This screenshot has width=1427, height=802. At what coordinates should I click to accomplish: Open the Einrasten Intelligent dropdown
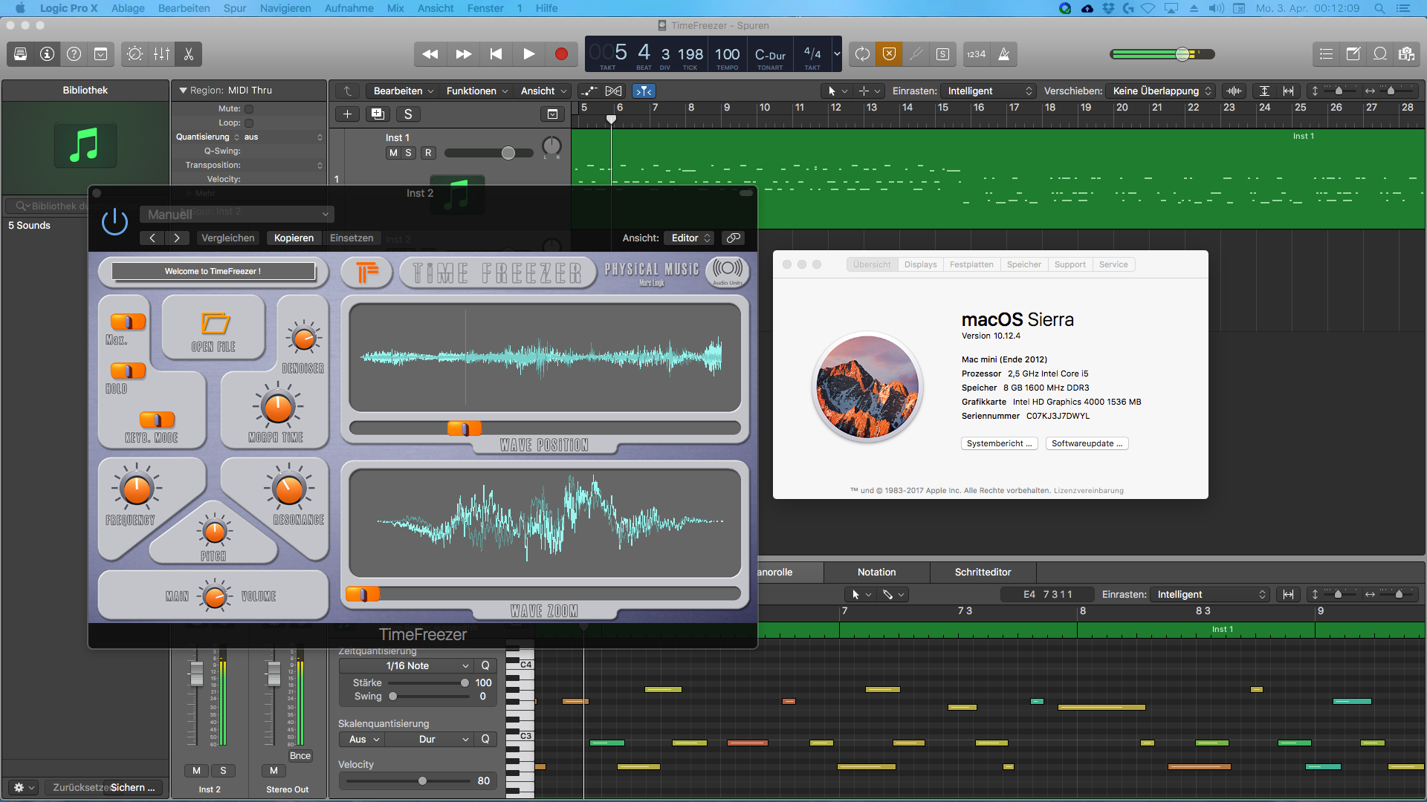tap(989, 91)
